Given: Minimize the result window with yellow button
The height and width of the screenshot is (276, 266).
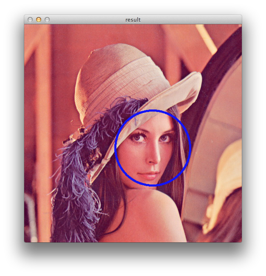Looking at the screenshot, I should [x=39, y=20].
